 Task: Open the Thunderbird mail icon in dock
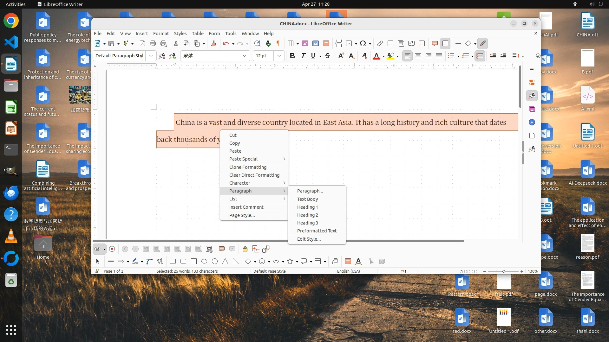click(x=11, y=193)
